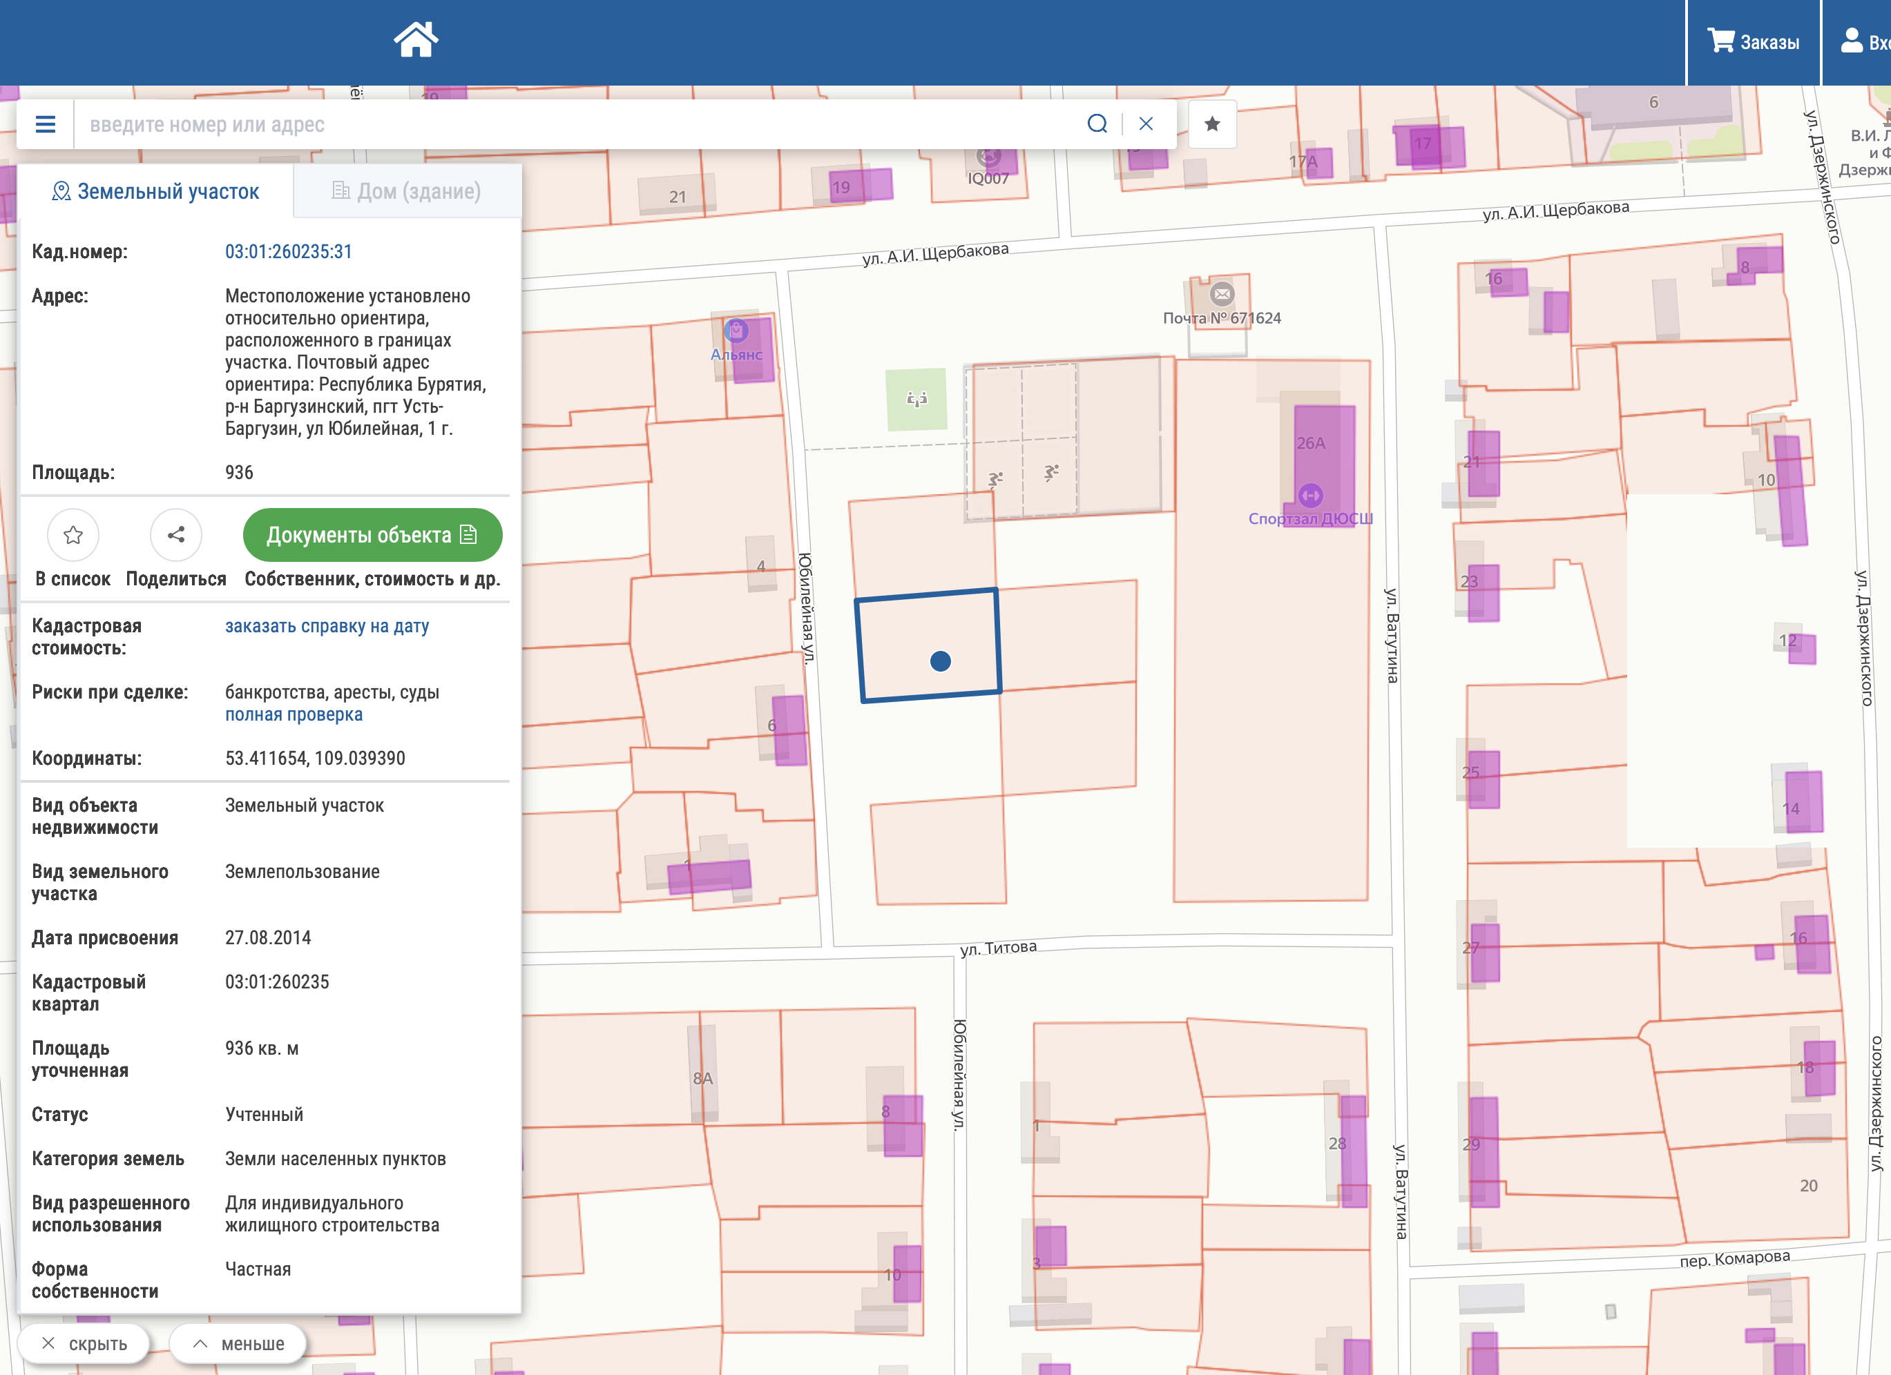Collapse details with меньше button
This screenshot has height=1375, width=1891.
coord(238,1343)
